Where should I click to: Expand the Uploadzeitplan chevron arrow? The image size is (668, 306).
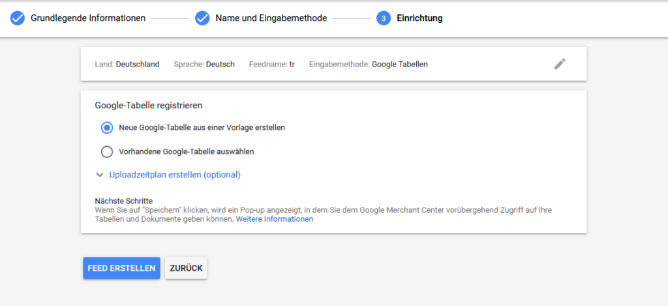(x=100, y=175)
